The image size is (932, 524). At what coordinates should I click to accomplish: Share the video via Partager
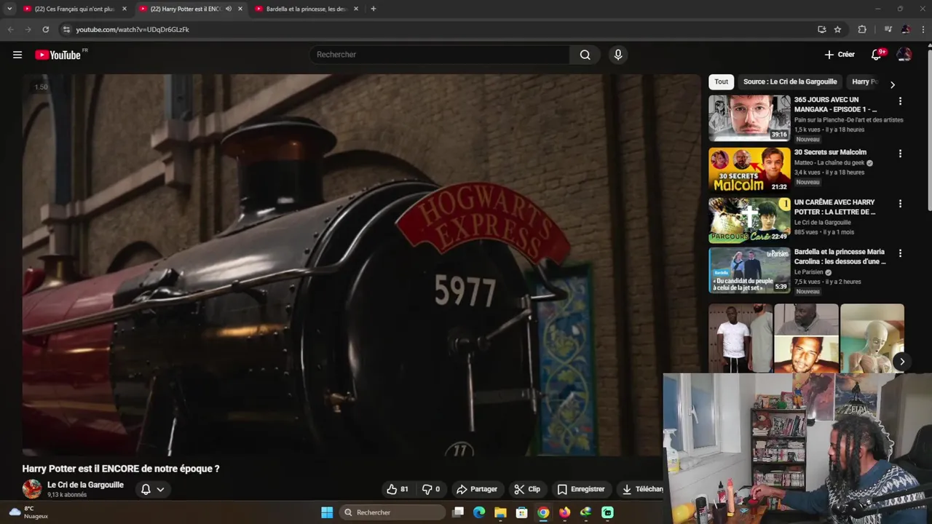coord(477,489)
